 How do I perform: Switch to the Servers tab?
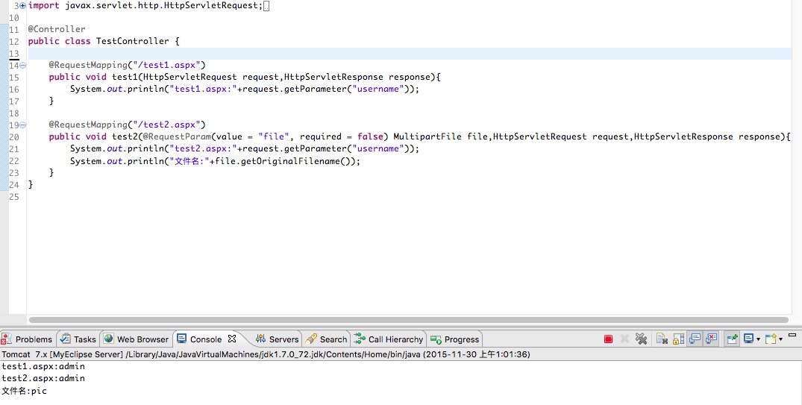click(x=278, y=339)
